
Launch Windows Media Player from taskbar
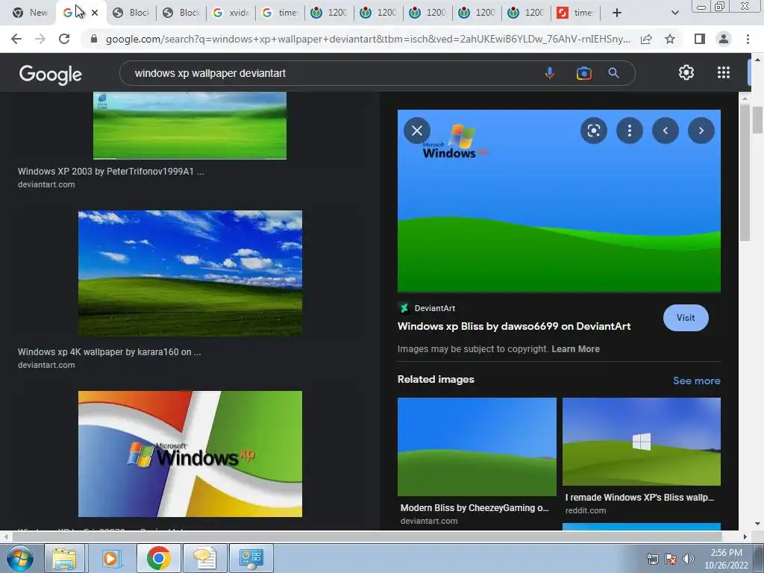(x=110, y=558)
